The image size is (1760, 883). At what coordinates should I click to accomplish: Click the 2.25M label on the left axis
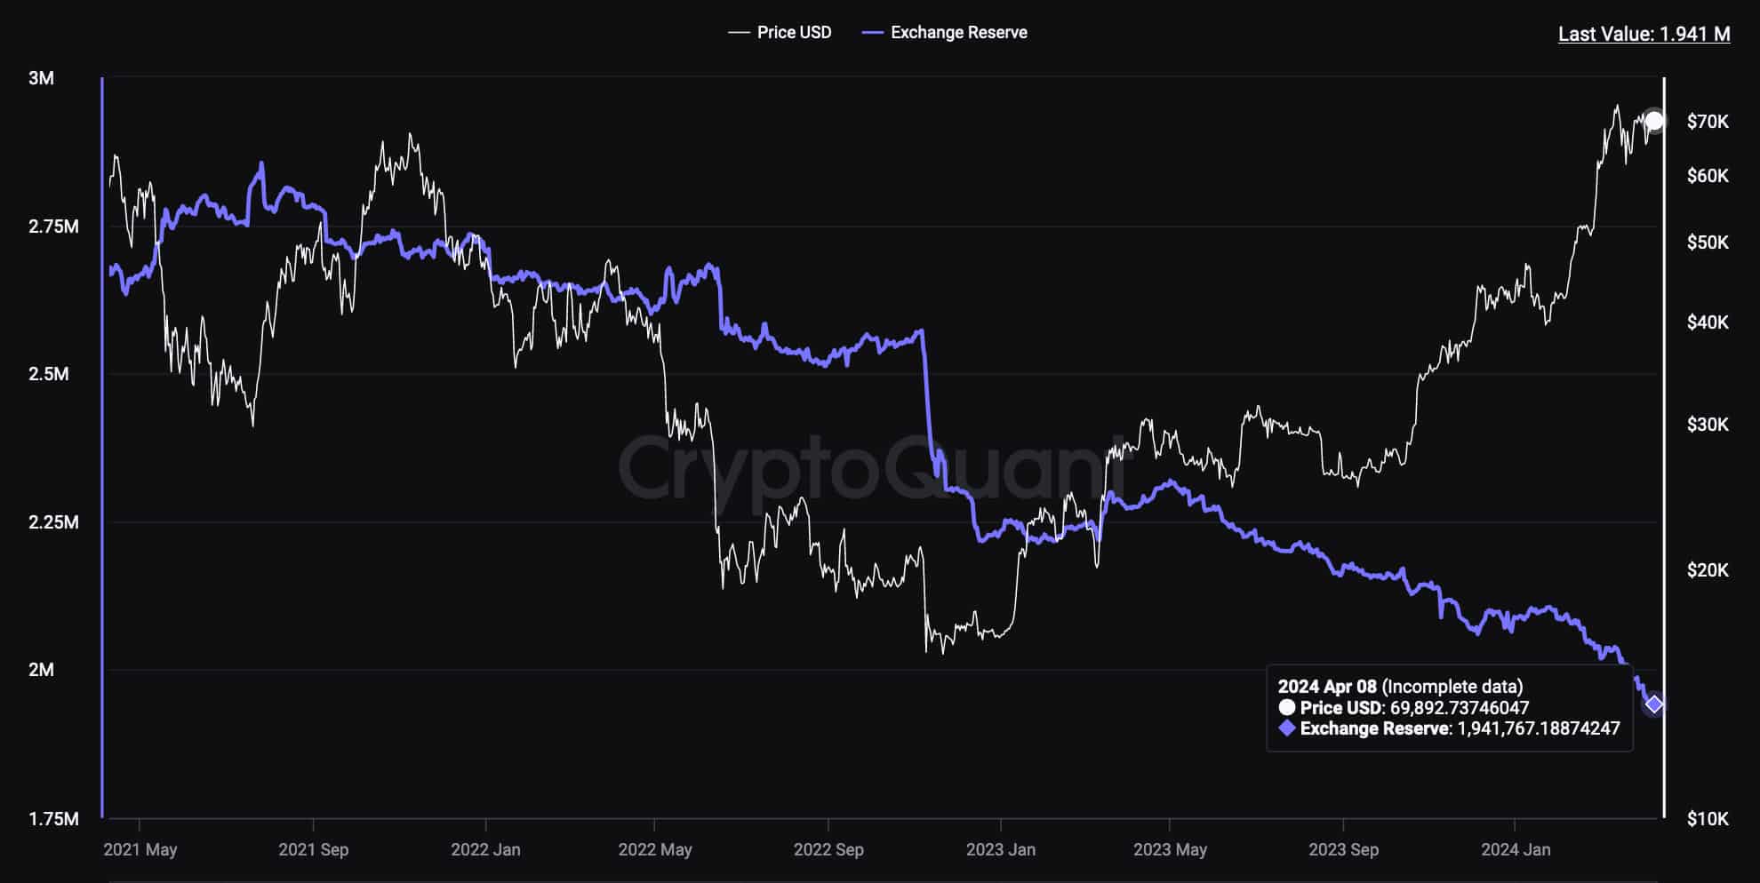53,522
